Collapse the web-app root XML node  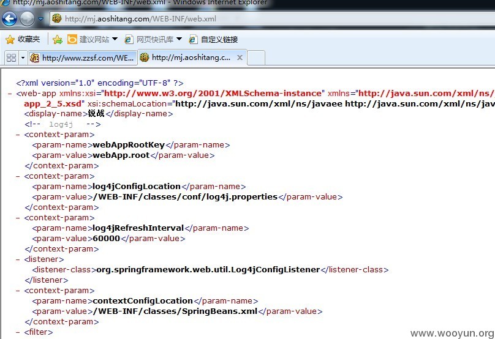[x=10, y=94]
